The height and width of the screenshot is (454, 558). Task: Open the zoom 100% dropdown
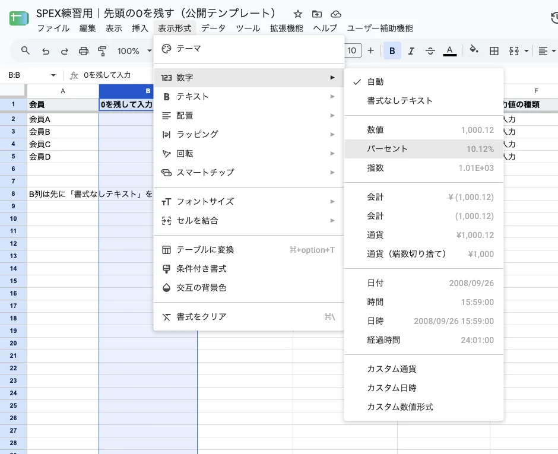coord(135,51)
